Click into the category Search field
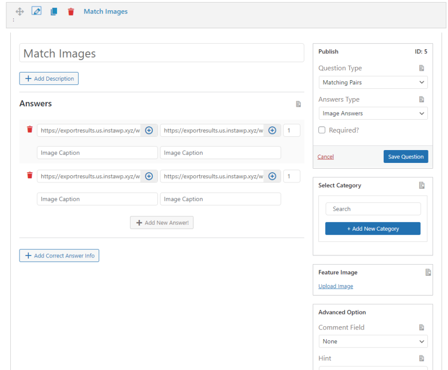 (x=373, y=209)
